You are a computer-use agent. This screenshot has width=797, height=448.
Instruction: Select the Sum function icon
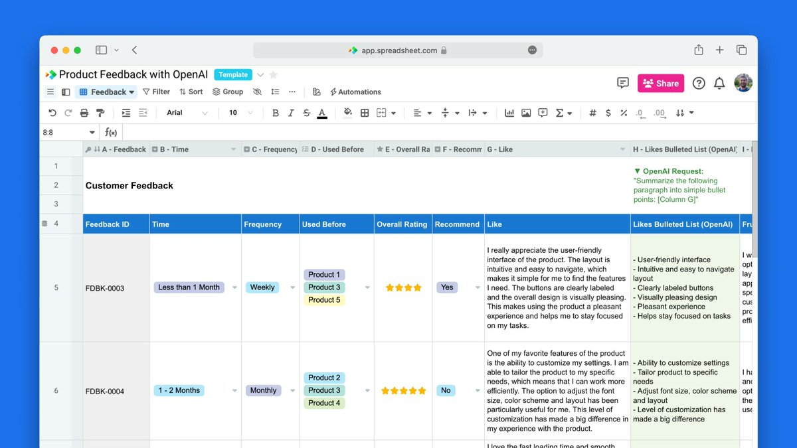point(561,113)
